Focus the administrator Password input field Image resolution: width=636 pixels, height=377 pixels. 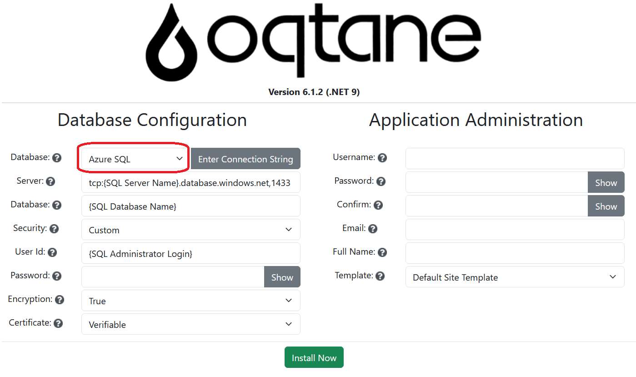497,182
